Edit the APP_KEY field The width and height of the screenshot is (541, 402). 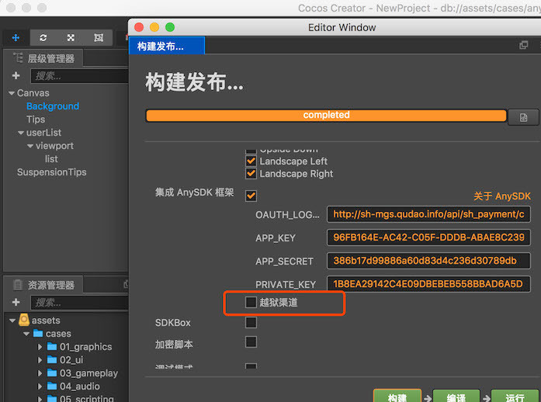pyautogui.click(x=428, y=237)
